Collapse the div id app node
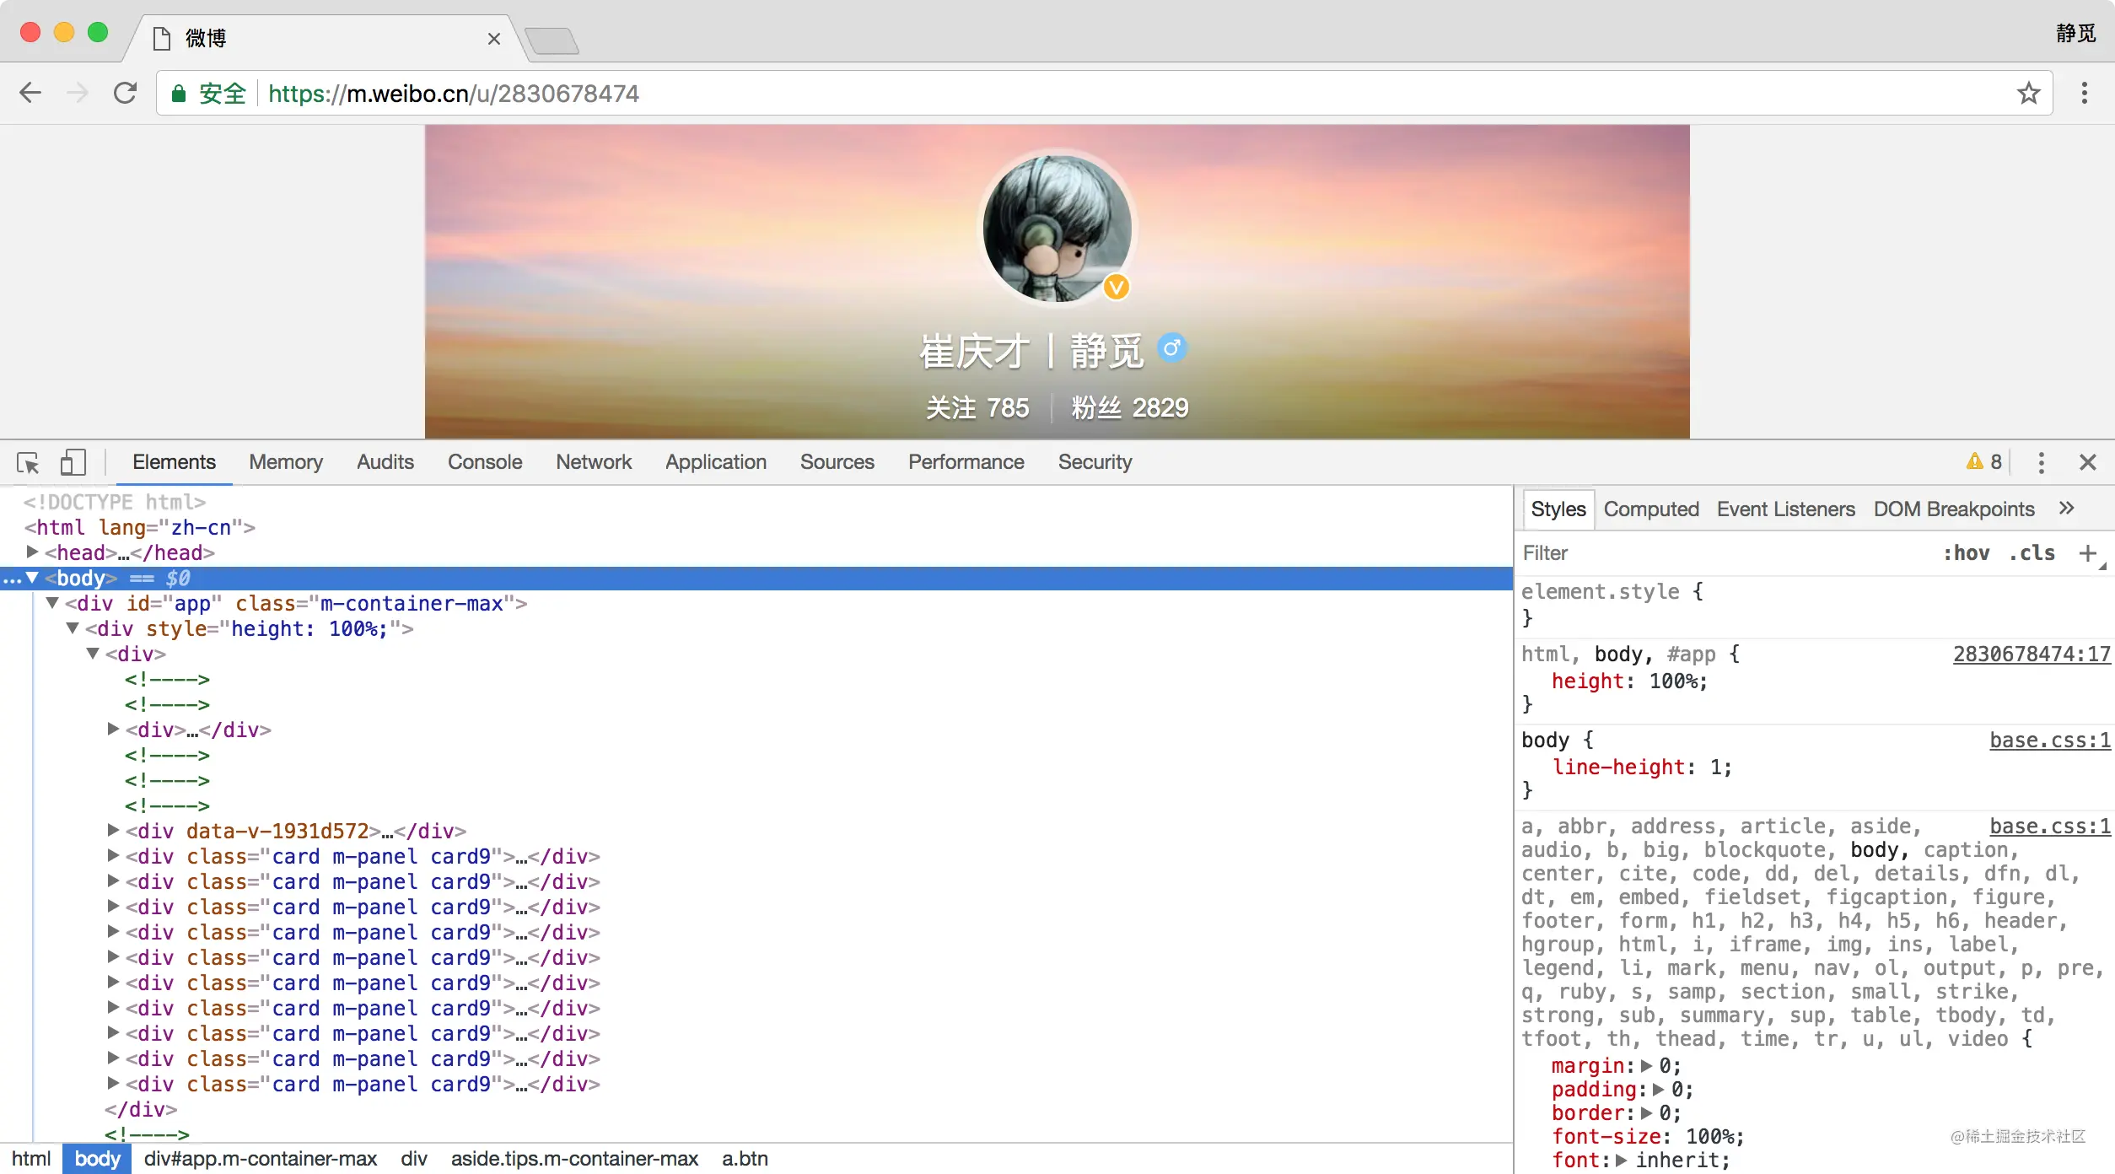2115x1174 pixels. pyautogui.click(x=52, y=602)
